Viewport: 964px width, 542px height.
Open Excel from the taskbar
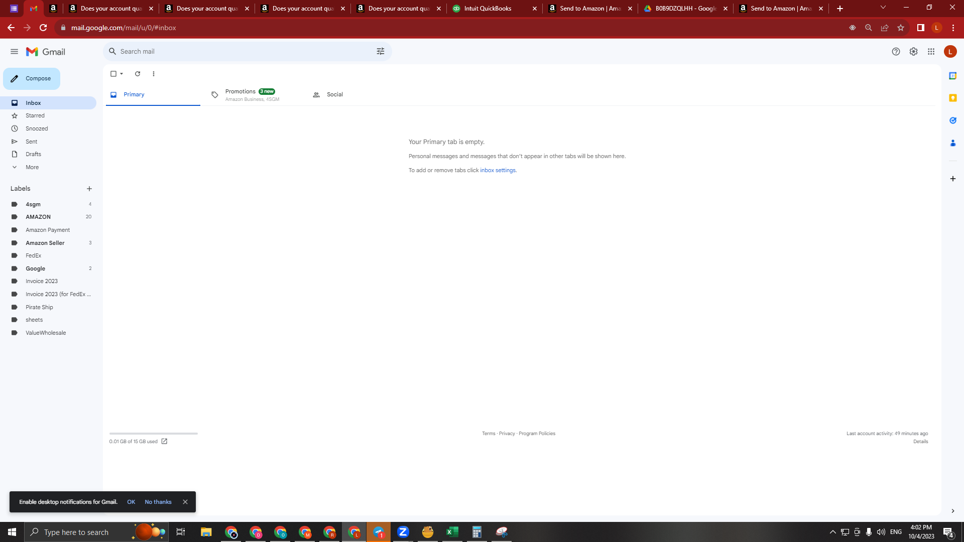[452, 532]
